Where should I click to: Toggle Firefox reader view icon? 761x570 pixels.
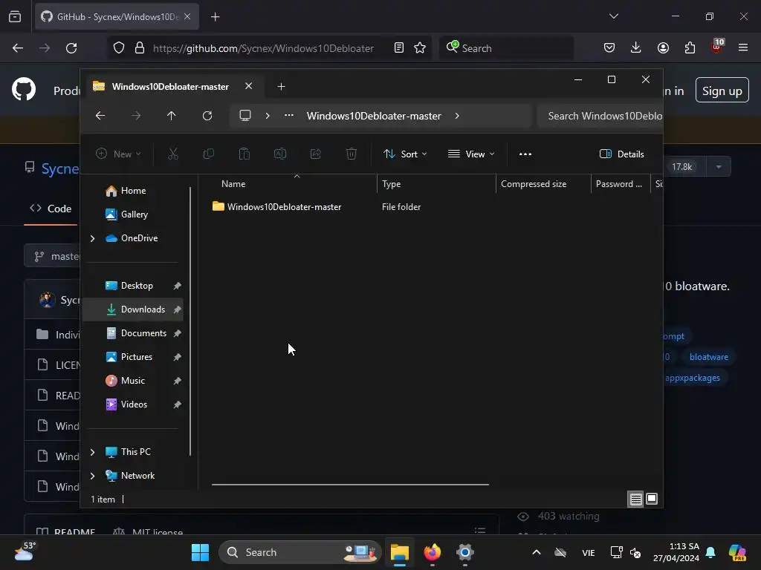[399, 48]
